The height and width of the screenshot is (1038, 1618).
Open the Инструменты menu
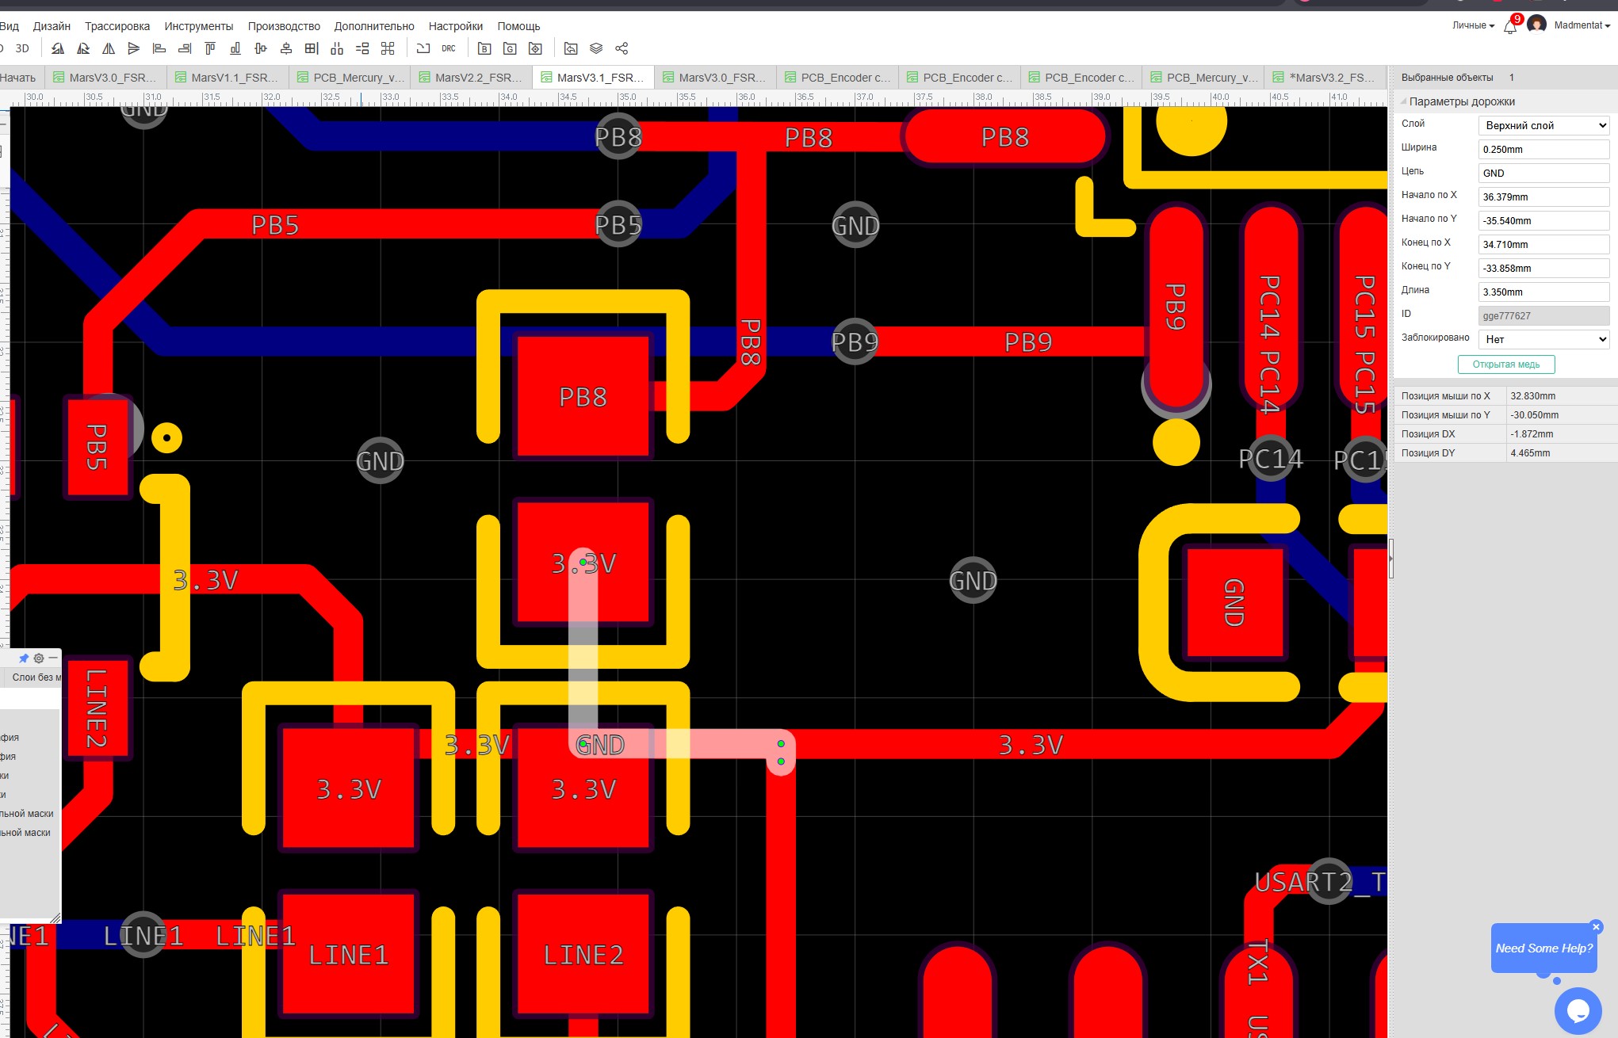tap(199, 26)
